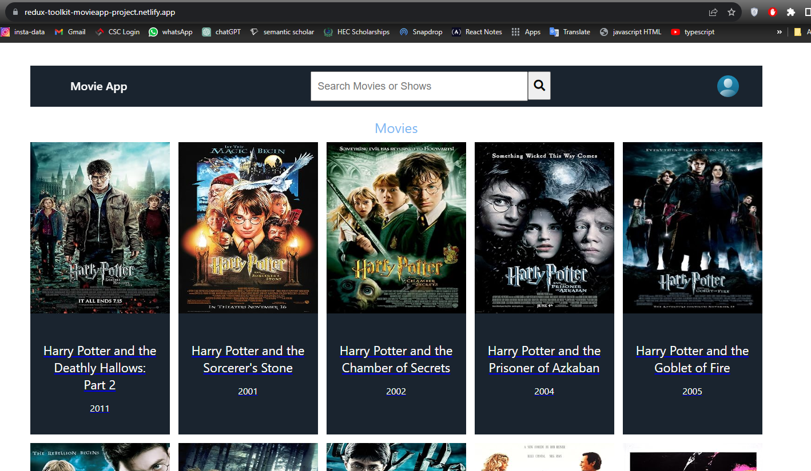
Task: Click the year 2005 link
Action: (x=692, y=392)
